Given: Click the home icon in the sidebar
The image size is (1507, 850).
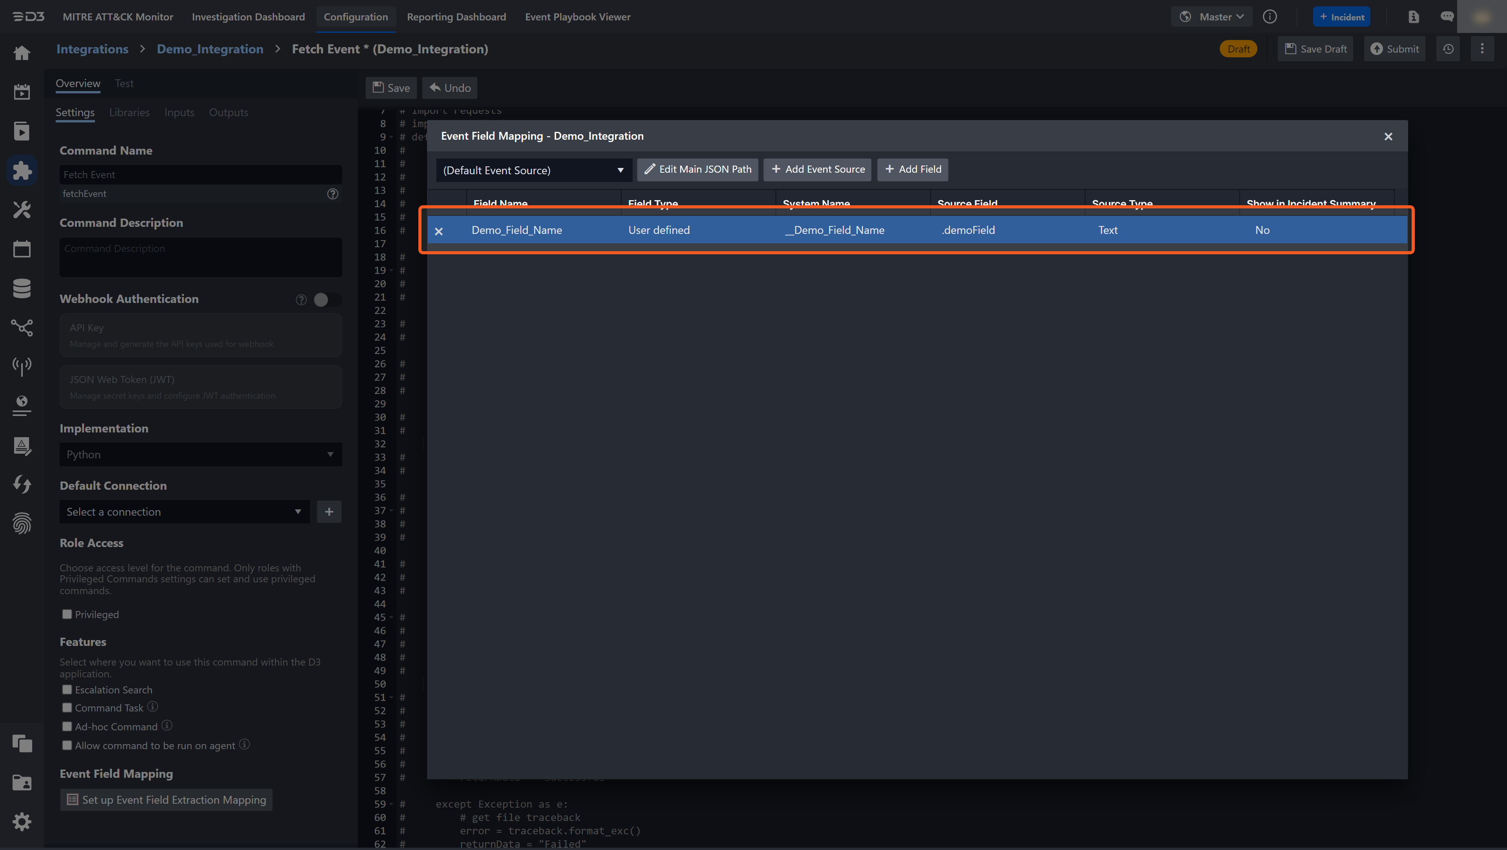Looking at the screenshot, I should pos(22,53).
